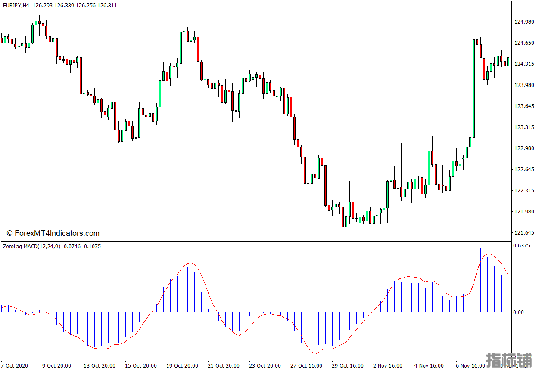Image resolution: width=539 pixels, height=371 pixels.
Task: Click the 122.315 price level label
Action: 524,191
